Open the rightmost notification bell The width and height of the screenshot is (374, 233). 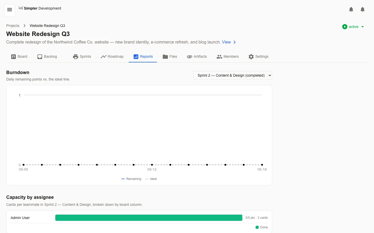tap(363, 10)
